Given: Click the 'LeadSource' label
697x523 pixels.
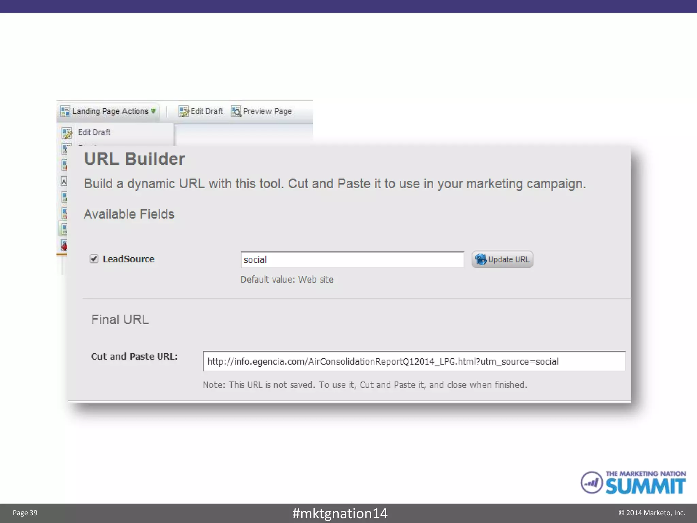Looking at the screenshot, I should [129, 259].
